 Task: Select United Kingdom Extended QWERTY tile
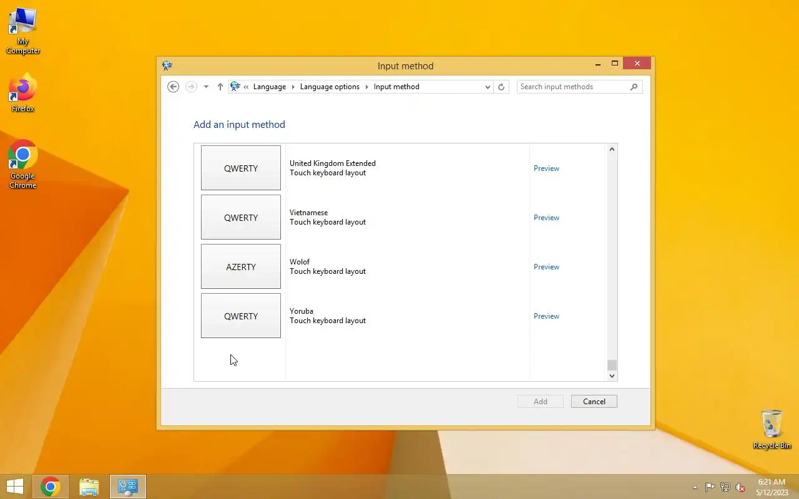pyautogui.click(x=241, y=168)
